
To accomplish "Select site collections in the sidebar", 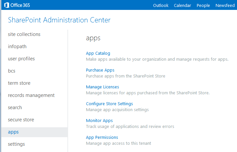I will coord(24,34).
